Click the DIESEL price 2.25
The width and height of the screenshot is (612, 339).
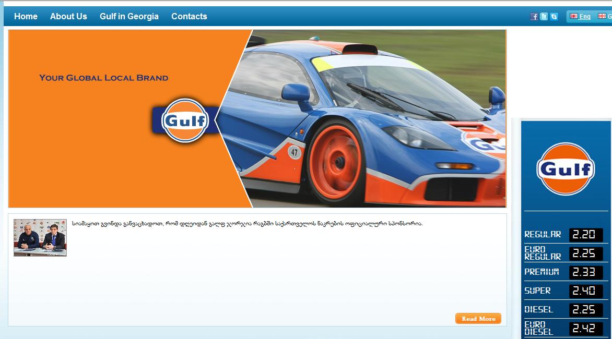click(585, 310)
